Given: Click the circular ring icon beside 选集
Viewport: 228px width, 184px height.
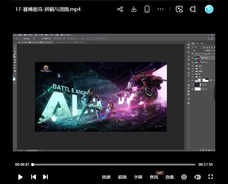Looking at the screenshot, I should (184, 177).
